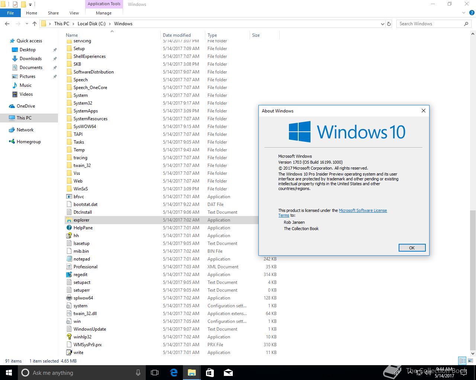Open the Downloads quick access icon
Viewport: 476px width, 380px height.
click(15, 59)
